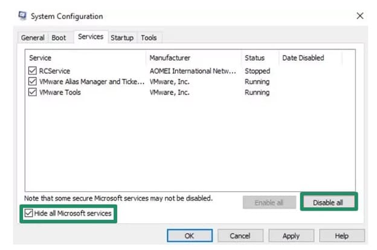Open the Boot tab

pyautogui.click(x=59, y=38)
